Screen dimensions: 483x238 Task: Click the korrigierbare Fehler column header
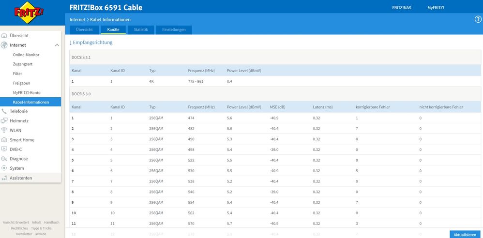(373, 107)
